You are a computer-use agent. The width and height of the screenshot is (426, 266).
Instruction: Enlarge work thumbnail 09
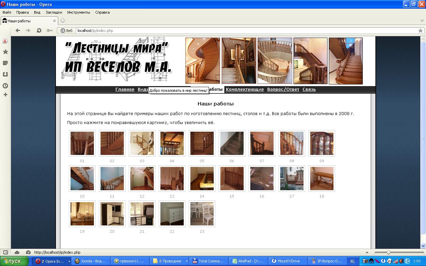point(322,143)
